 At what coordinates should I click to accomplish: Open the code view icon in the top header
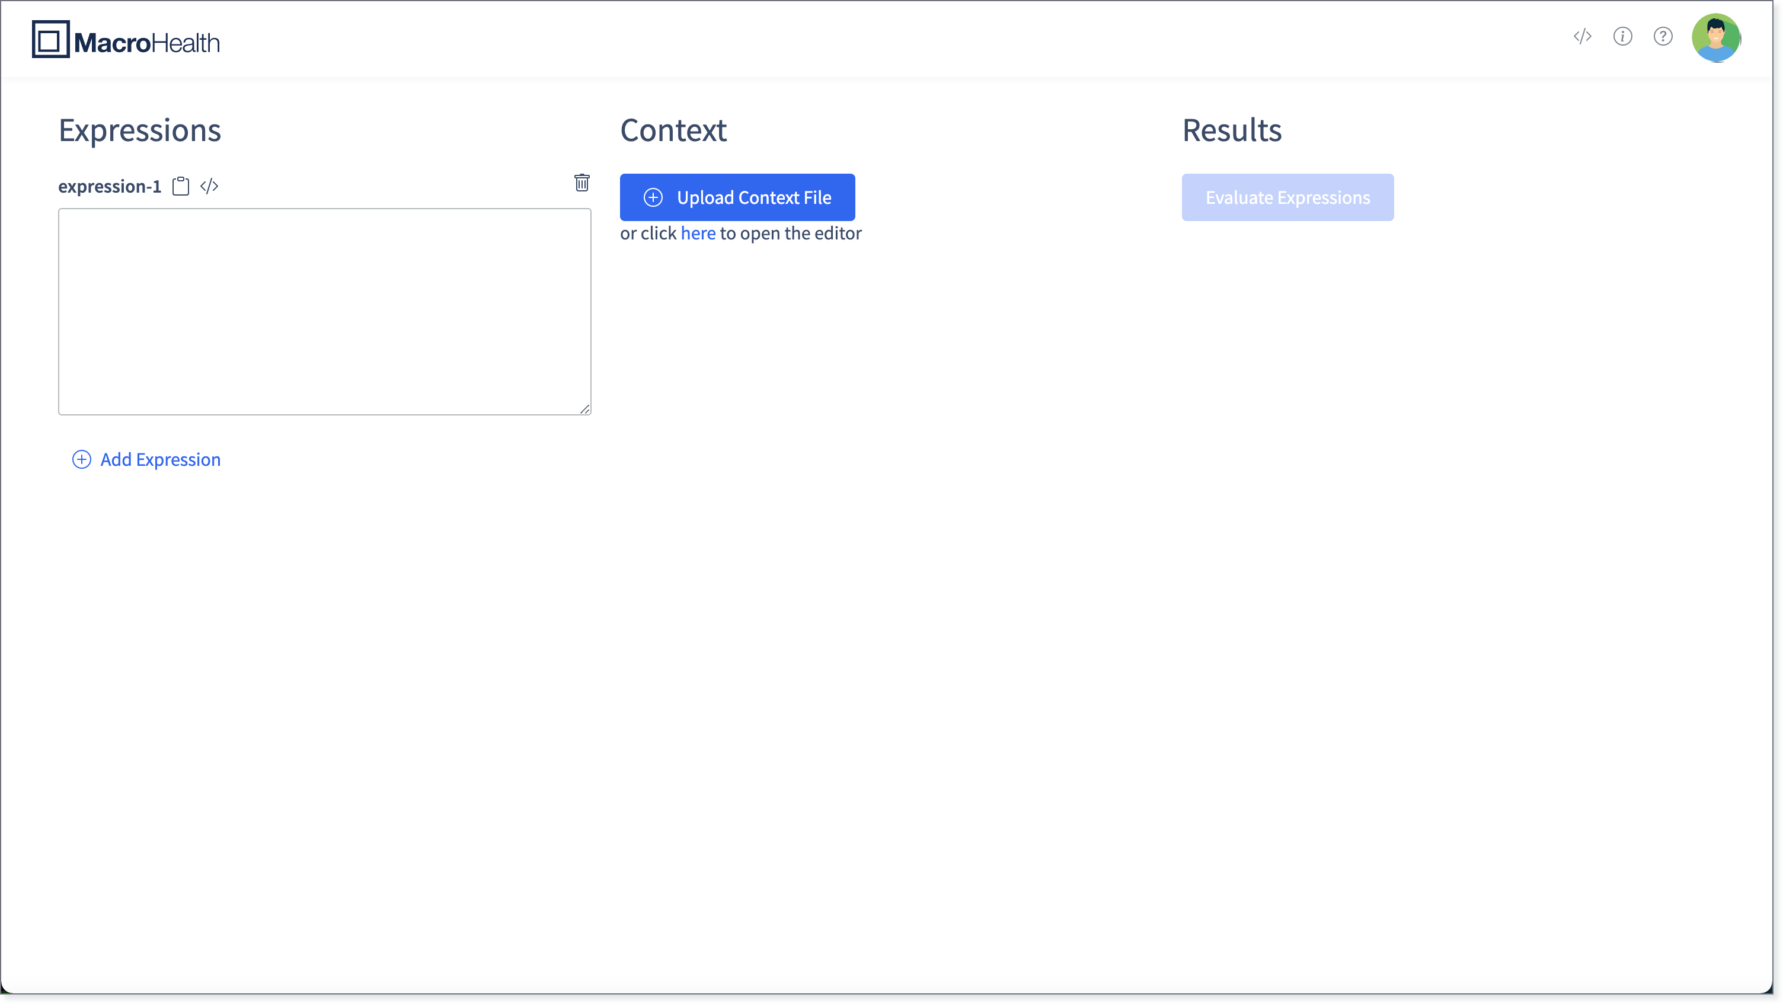click(1582, 36)
